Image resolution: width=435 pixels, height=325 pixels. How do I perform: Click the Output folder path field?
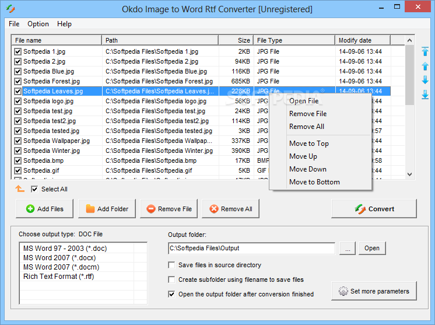click(252, 248)
